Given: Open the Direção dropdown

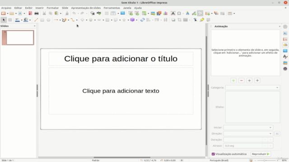Looking at the screenshot, I should (x=248, y=134).
